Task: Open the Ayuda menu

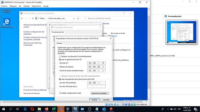Action: [46, 6]
